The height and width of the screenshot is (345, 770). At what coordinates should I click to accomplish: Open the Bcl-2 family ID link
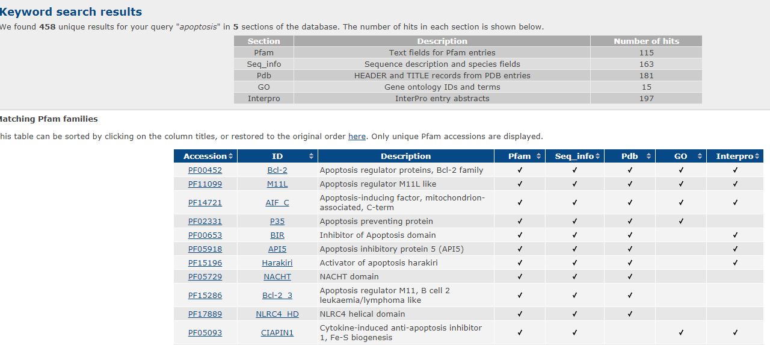(277, 170)
